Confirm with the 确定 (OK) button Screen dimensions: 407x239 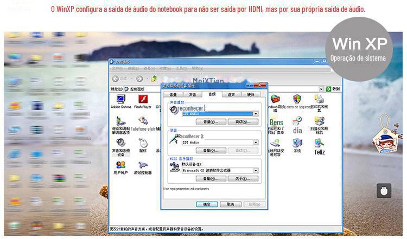point(207,204)
